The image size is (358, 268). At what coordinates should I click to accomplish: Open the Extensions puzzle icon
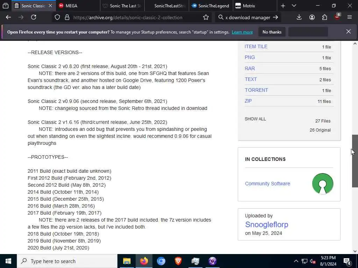tap(324, 17)
